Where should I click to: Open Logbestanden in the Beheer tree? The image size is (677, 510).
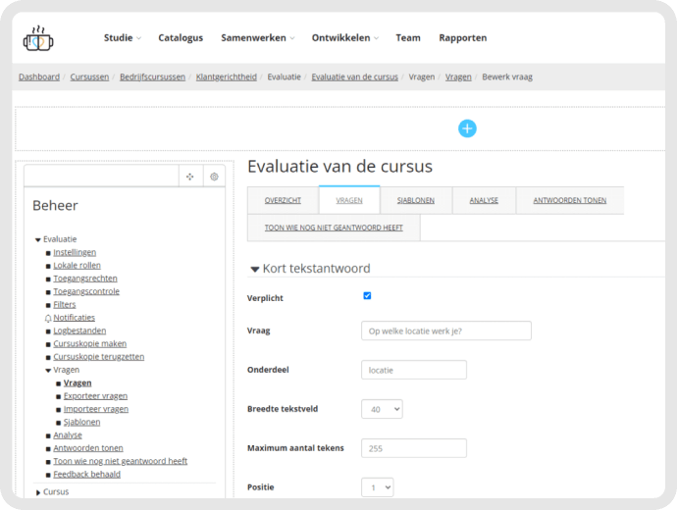(79, 331)
